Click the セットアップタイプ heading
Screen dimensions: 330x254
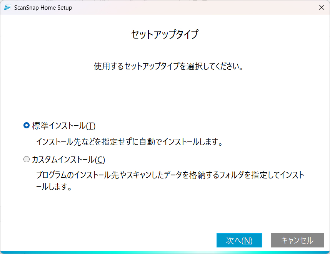[x=165, y=34]
